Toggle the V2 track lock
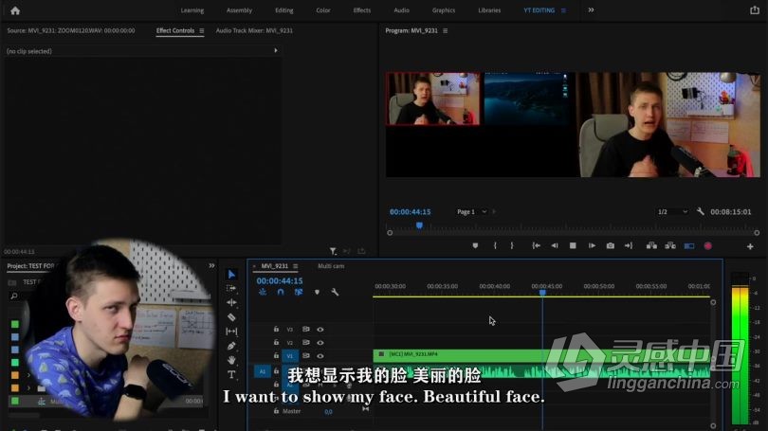This screenshot has height=431, width=768. click(x=276, y=342)
